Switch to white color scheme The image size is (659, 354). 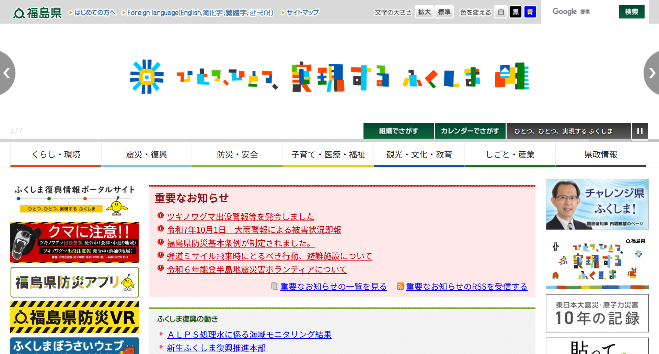pos(501,12)
